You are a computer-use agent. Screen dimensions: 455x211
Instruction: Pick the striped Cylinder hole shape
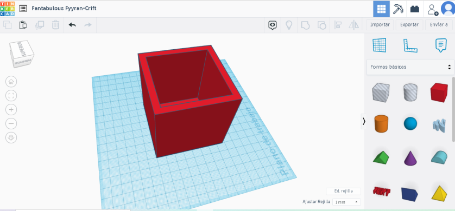tap(410, 92)
